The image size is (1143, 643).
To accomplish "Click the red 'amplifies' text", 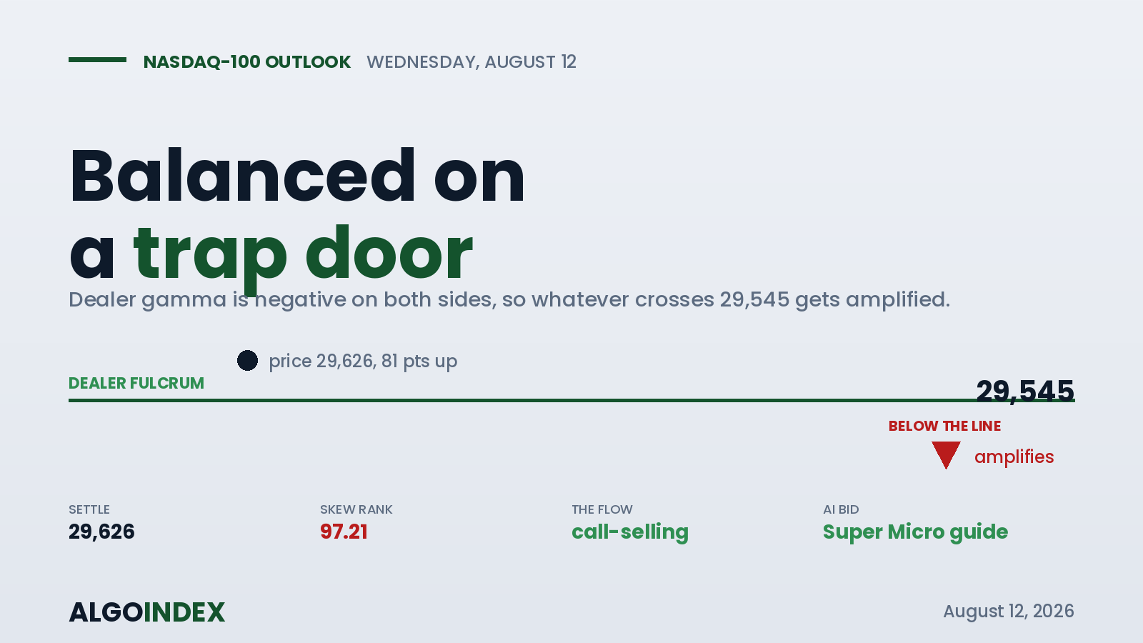I will [1014, 457].
